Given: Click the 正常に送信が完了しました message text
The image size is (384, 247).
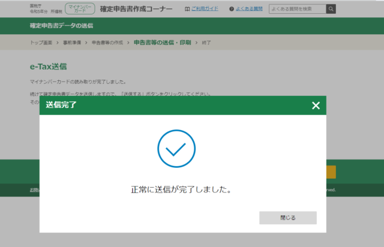Looking at the screenshot, I should point(181,189).
